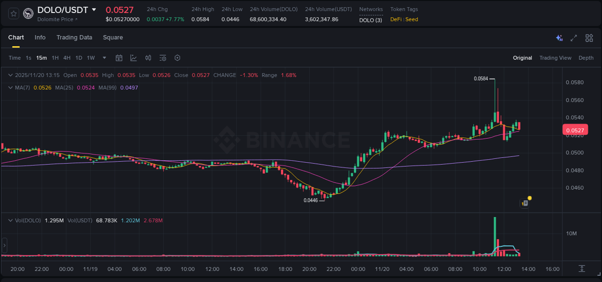Open candlestick display settings icon

148,57
